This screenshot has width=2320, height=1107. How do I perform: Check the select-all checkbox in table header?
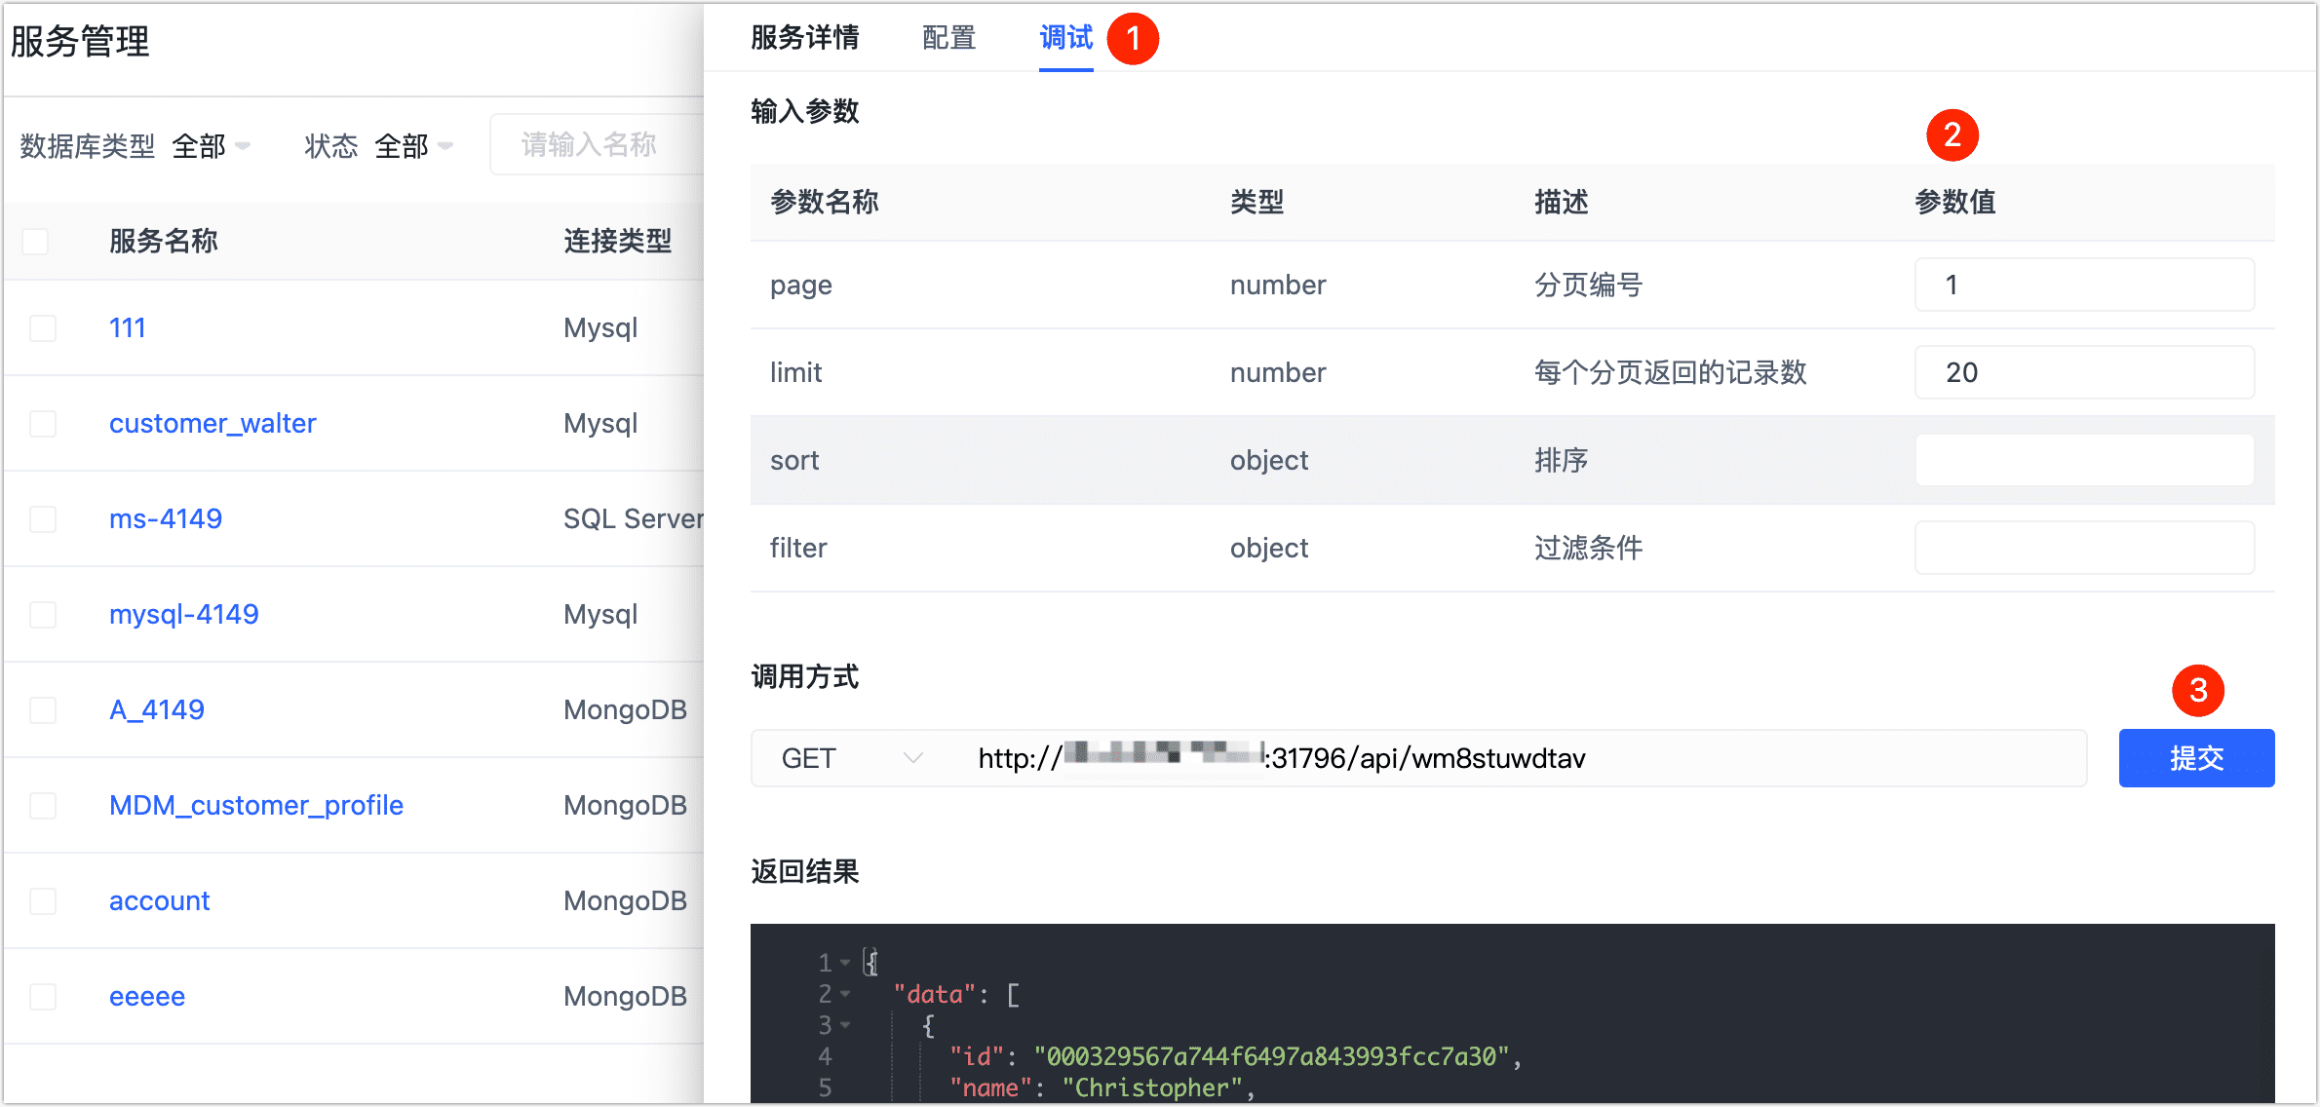(34, 240)
